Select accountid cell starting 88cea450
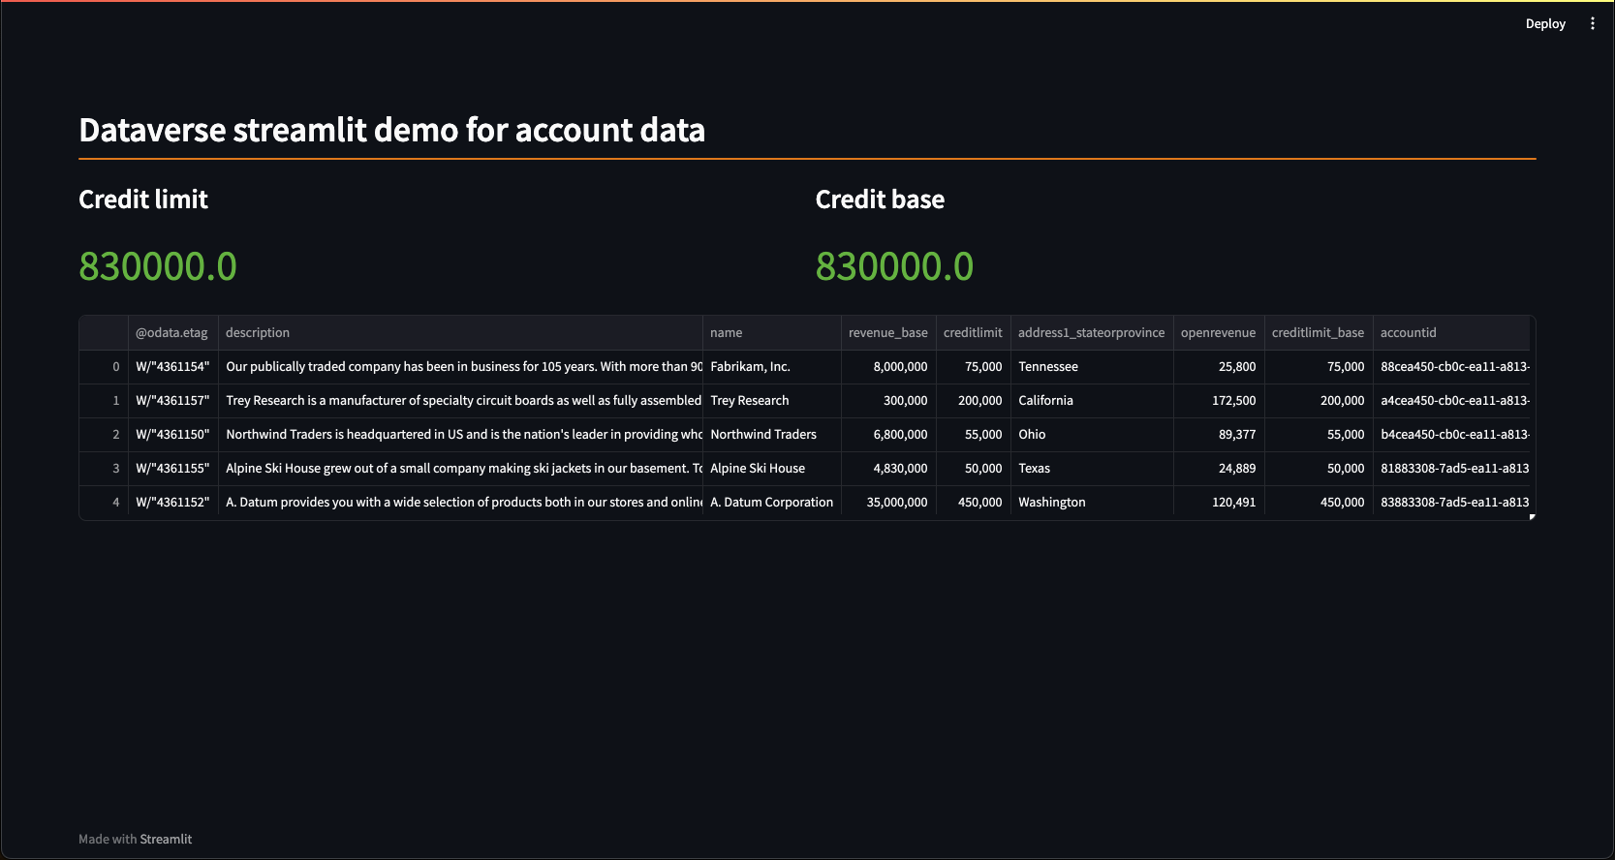 pos(1451,367)
